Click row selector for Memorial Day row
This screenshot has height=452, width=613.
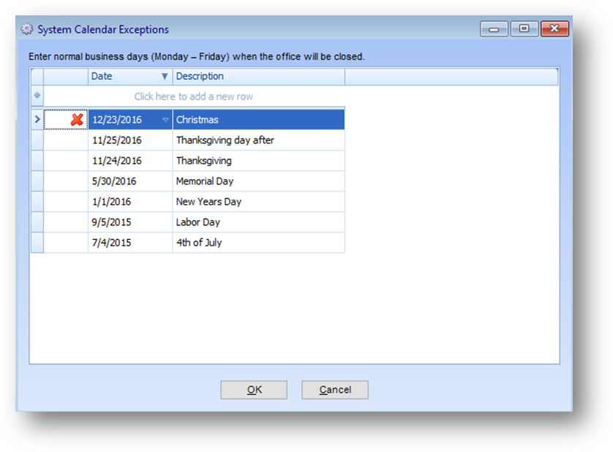(37, 181)
